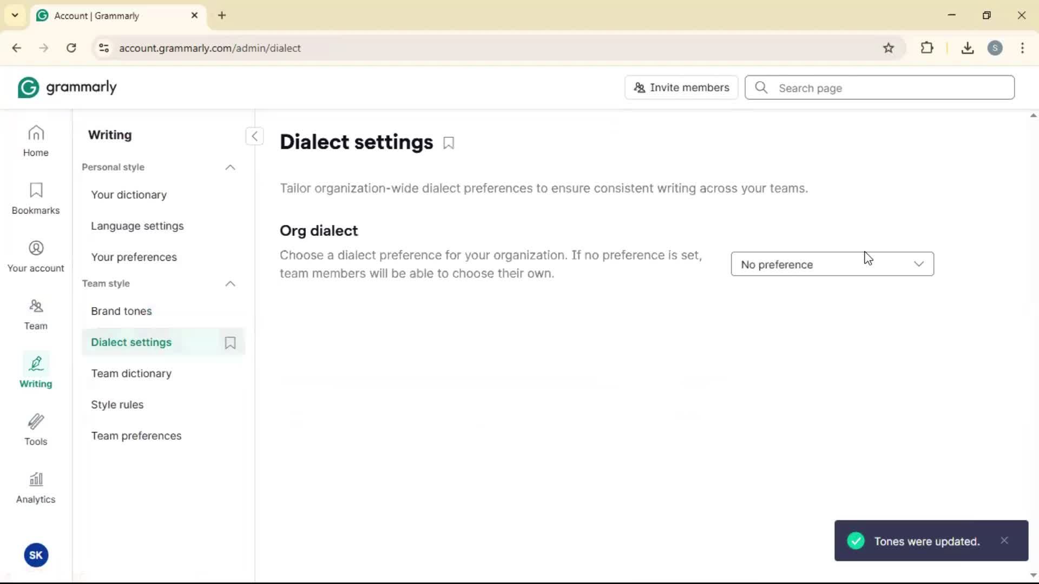The height and width of the screenshot is (584, 1039).
Task: Open Brand tones in sidebar
Action: tap(121, 311)
